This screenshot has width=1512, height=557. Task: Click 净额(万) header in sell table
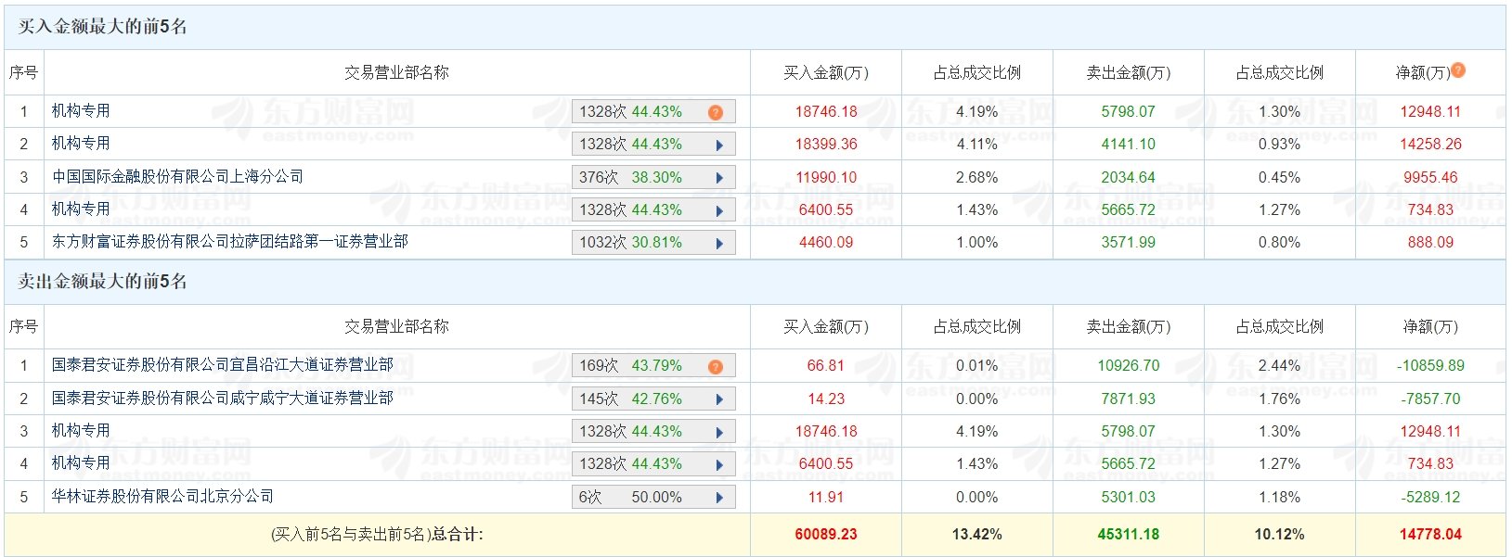coord(1430,326)
